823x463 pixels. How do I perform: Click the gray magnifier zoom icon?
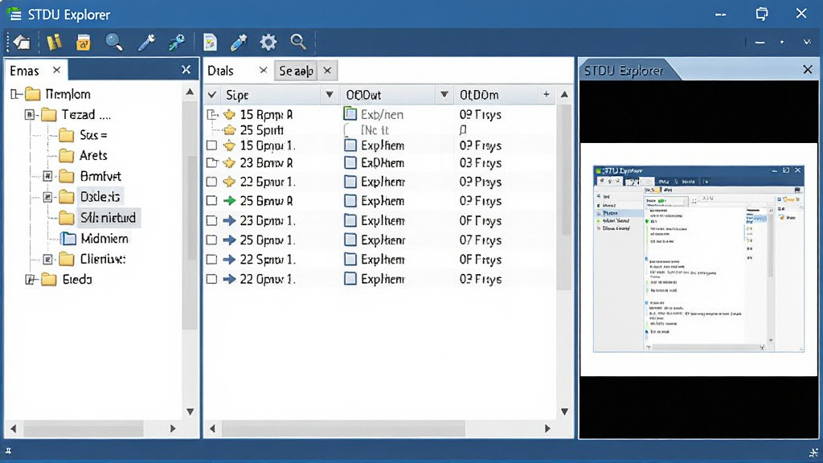[x=298, y=42]
